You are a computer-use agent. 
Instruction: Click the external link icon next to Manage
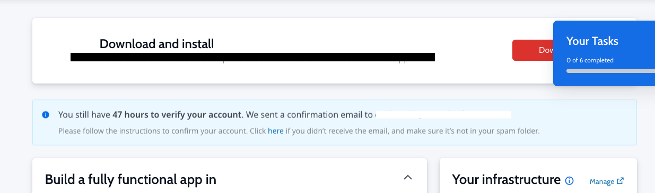click(x=621, y=181)
